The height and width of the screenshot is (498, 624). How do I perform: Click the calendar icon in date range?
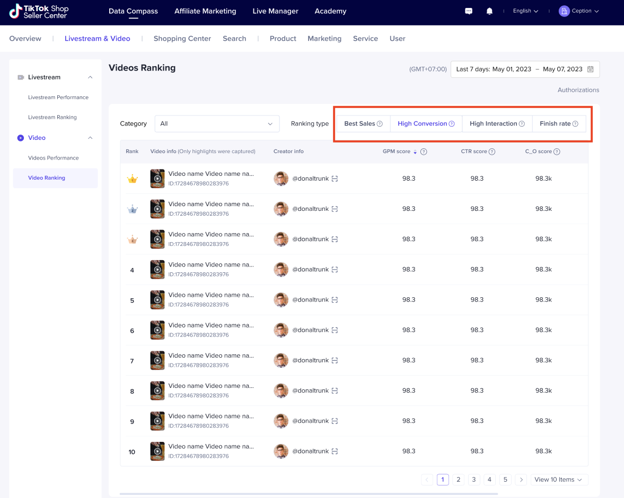[x=590, y=69]
